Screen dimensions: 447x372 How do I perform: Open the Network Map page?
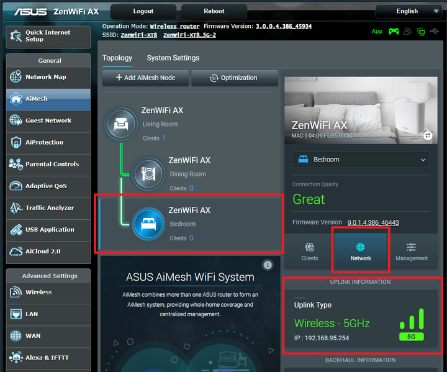pyautogui.click(x=48, y=77)
